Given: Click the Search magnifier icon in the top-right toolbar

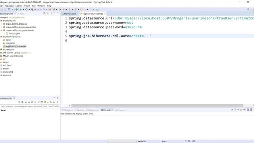Looking at the screenshot, I should (x=248, y=10).
